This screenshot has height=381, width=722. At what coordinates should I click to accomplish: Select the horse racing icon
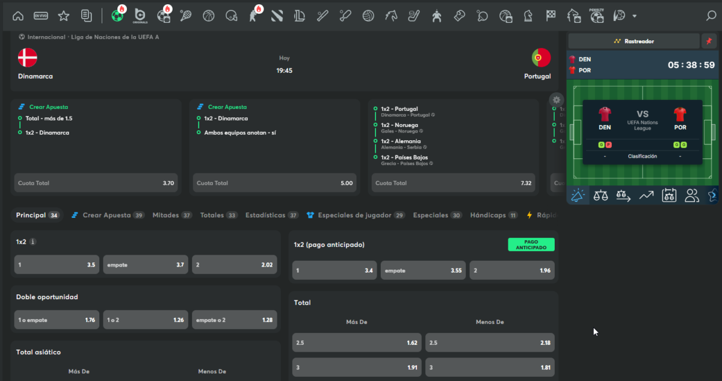(x=391, y=16)
